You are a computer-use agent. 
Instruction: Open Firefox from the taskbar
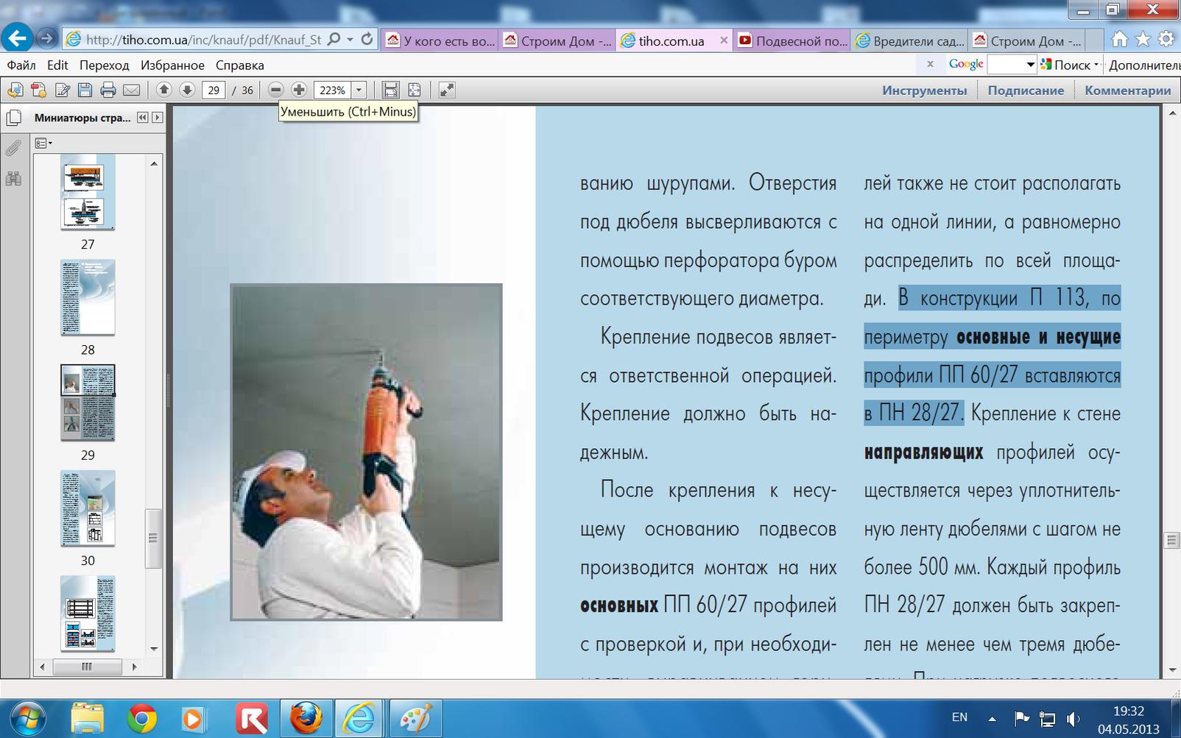[306, 719]
